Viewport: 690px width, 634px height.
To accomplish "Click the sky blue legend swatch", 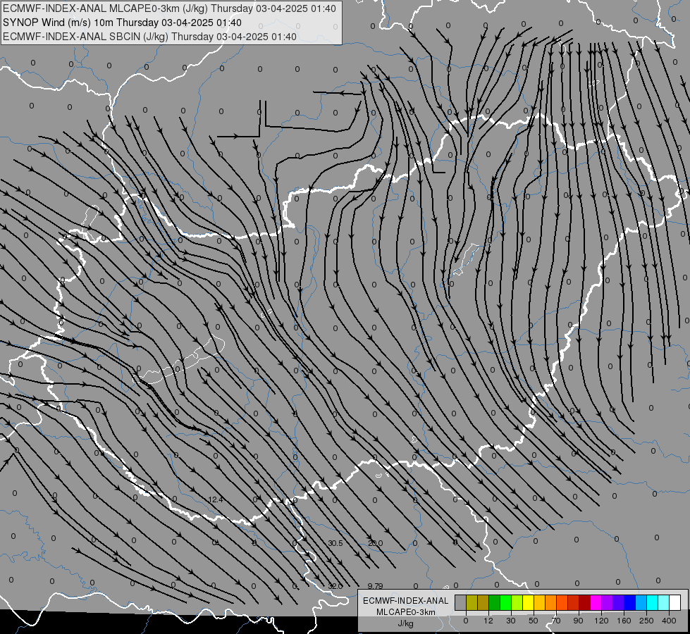I will [641, 602].
